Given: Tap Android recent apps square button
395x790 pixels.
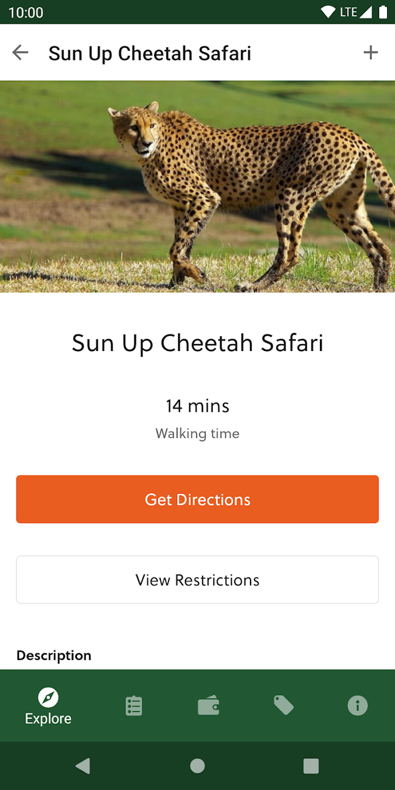Looking at the screenshot, I should 311,766.
